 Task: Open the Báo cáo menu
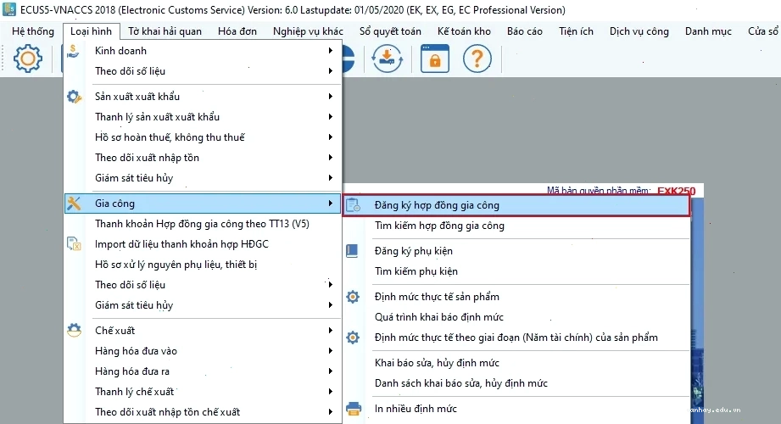click(525, 31)
